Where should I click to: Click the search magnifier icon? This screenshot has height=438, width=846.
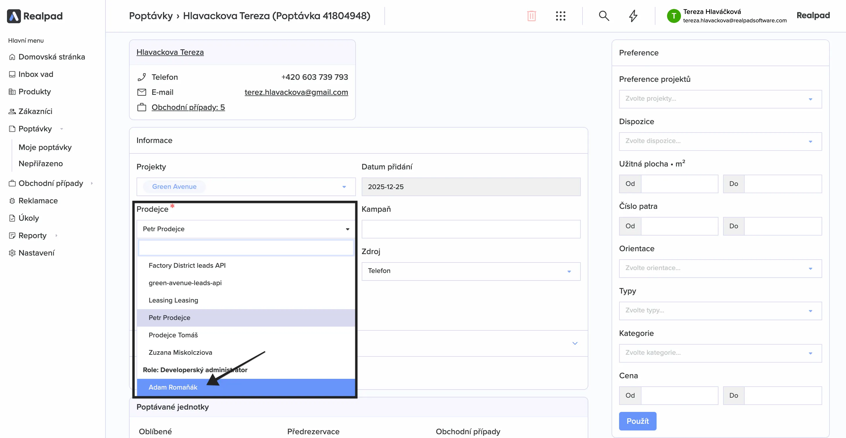604,16
